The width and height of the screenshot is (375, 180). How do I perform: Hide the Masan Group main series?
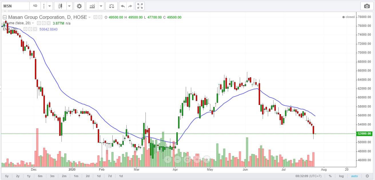[x=95, y=17]
